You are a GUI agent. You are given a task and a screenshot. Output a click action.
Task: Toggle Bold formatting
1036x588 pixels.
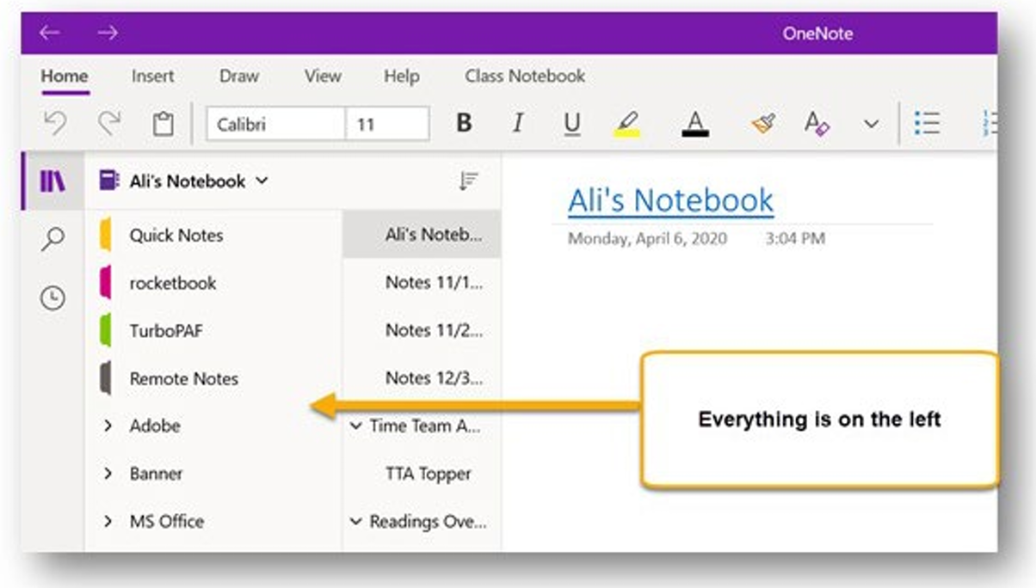[463, 123]
